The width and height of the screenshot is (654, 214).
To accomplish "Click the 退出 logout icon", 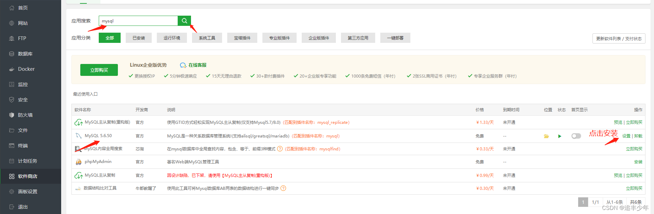I will click(x=12, y=207).
